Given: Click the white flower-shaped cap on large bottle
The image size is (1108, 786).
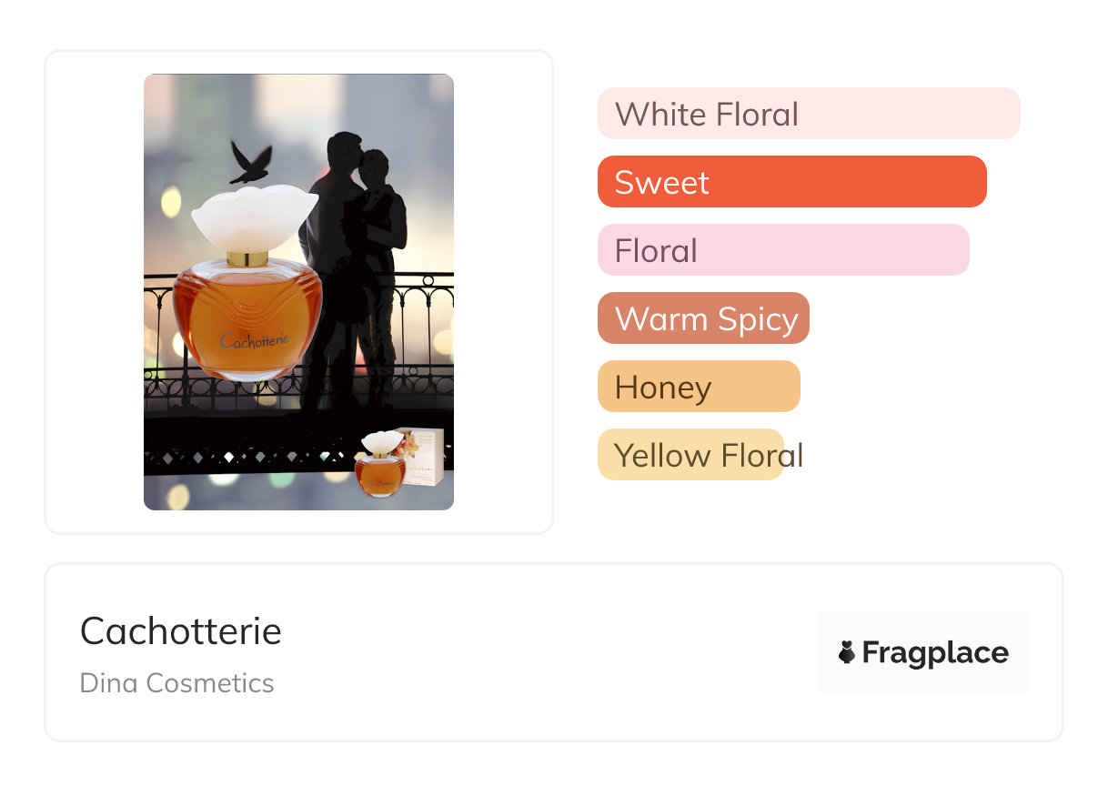Looking at the screenshot, I should [253, 217].
